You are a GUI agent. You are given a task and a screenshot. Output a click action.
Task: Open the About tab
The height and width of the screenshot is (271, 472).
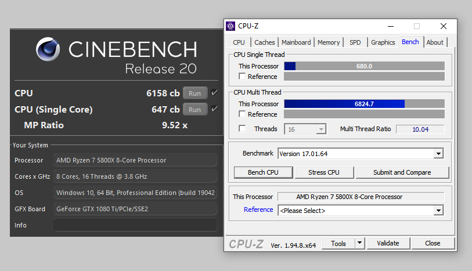[x=435, y=42]
